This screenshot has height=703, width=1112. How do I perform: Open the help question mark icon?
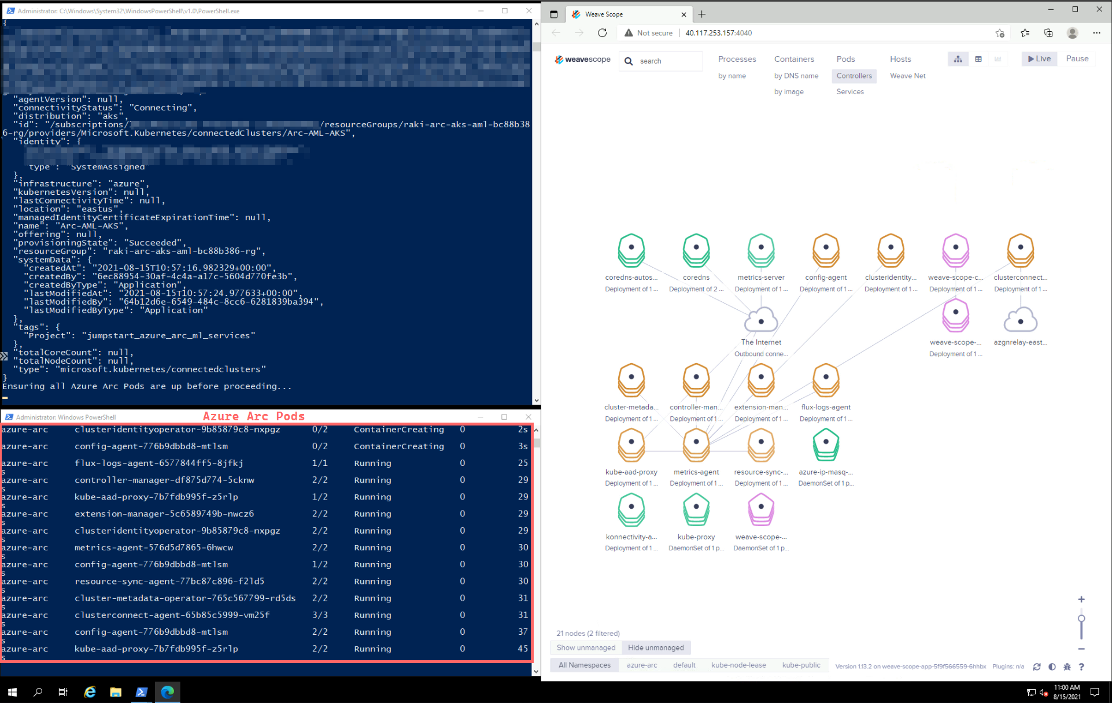(1081, 667)
